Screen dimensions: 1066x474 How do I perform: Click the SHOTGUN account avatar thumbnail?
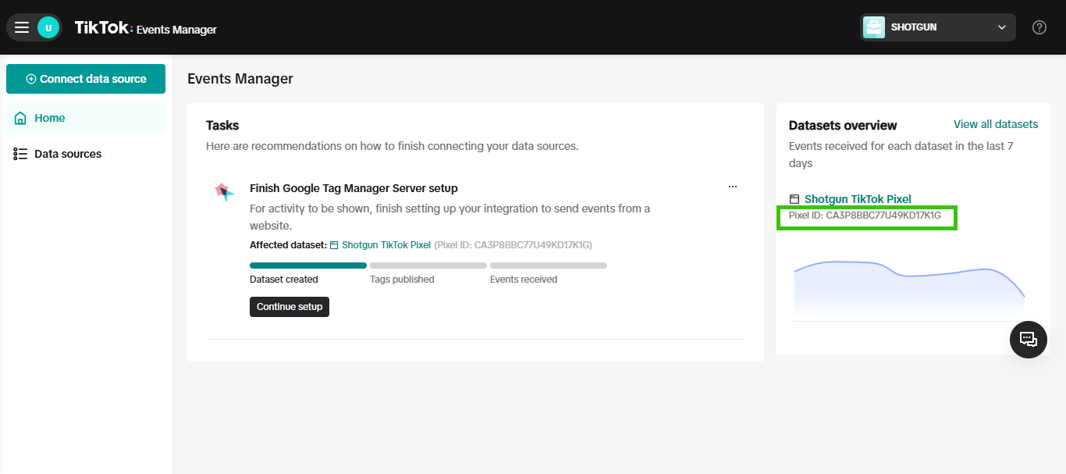point(873,27)
